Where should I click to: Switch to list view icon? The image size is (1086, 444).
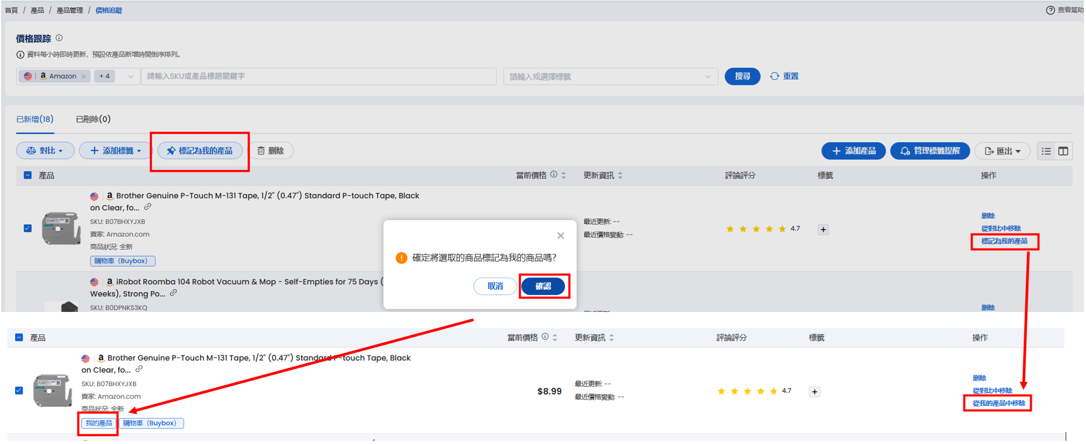click(x=1046, y=151)
